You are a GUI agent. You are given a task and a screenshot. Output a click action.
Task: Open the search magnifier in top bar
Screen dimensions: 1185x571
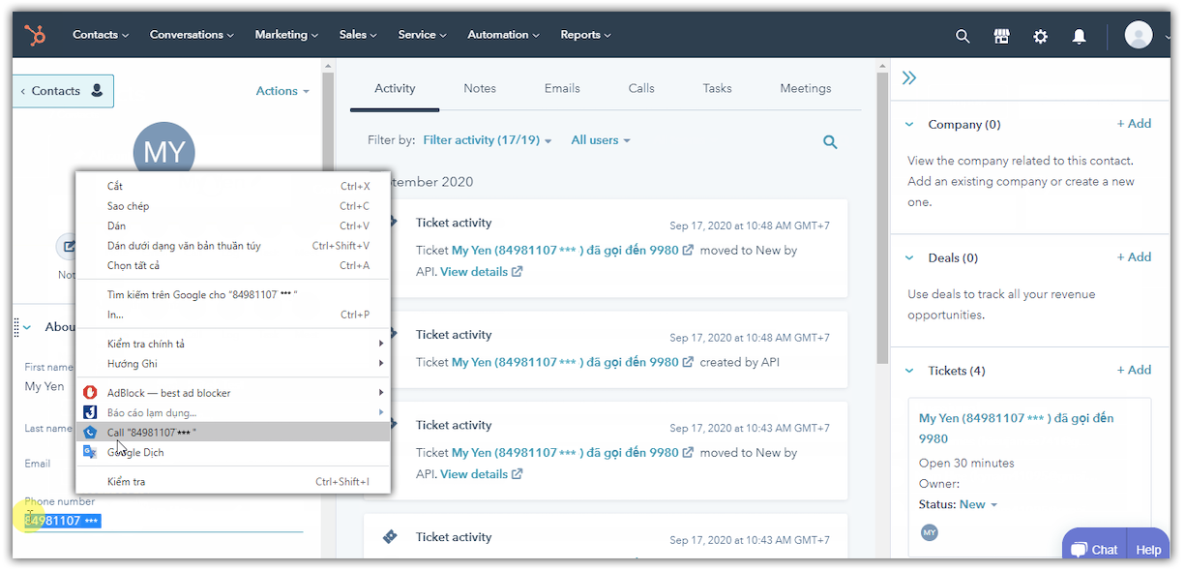pos(963,36)
